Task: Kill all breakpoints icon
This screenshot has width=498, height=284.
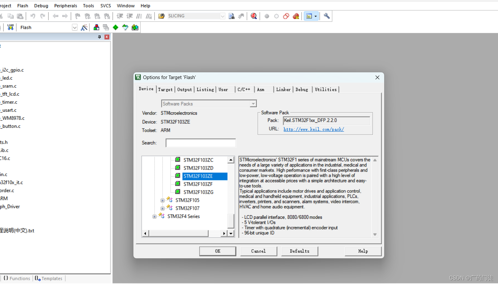Action: click(x=296, y=16)
